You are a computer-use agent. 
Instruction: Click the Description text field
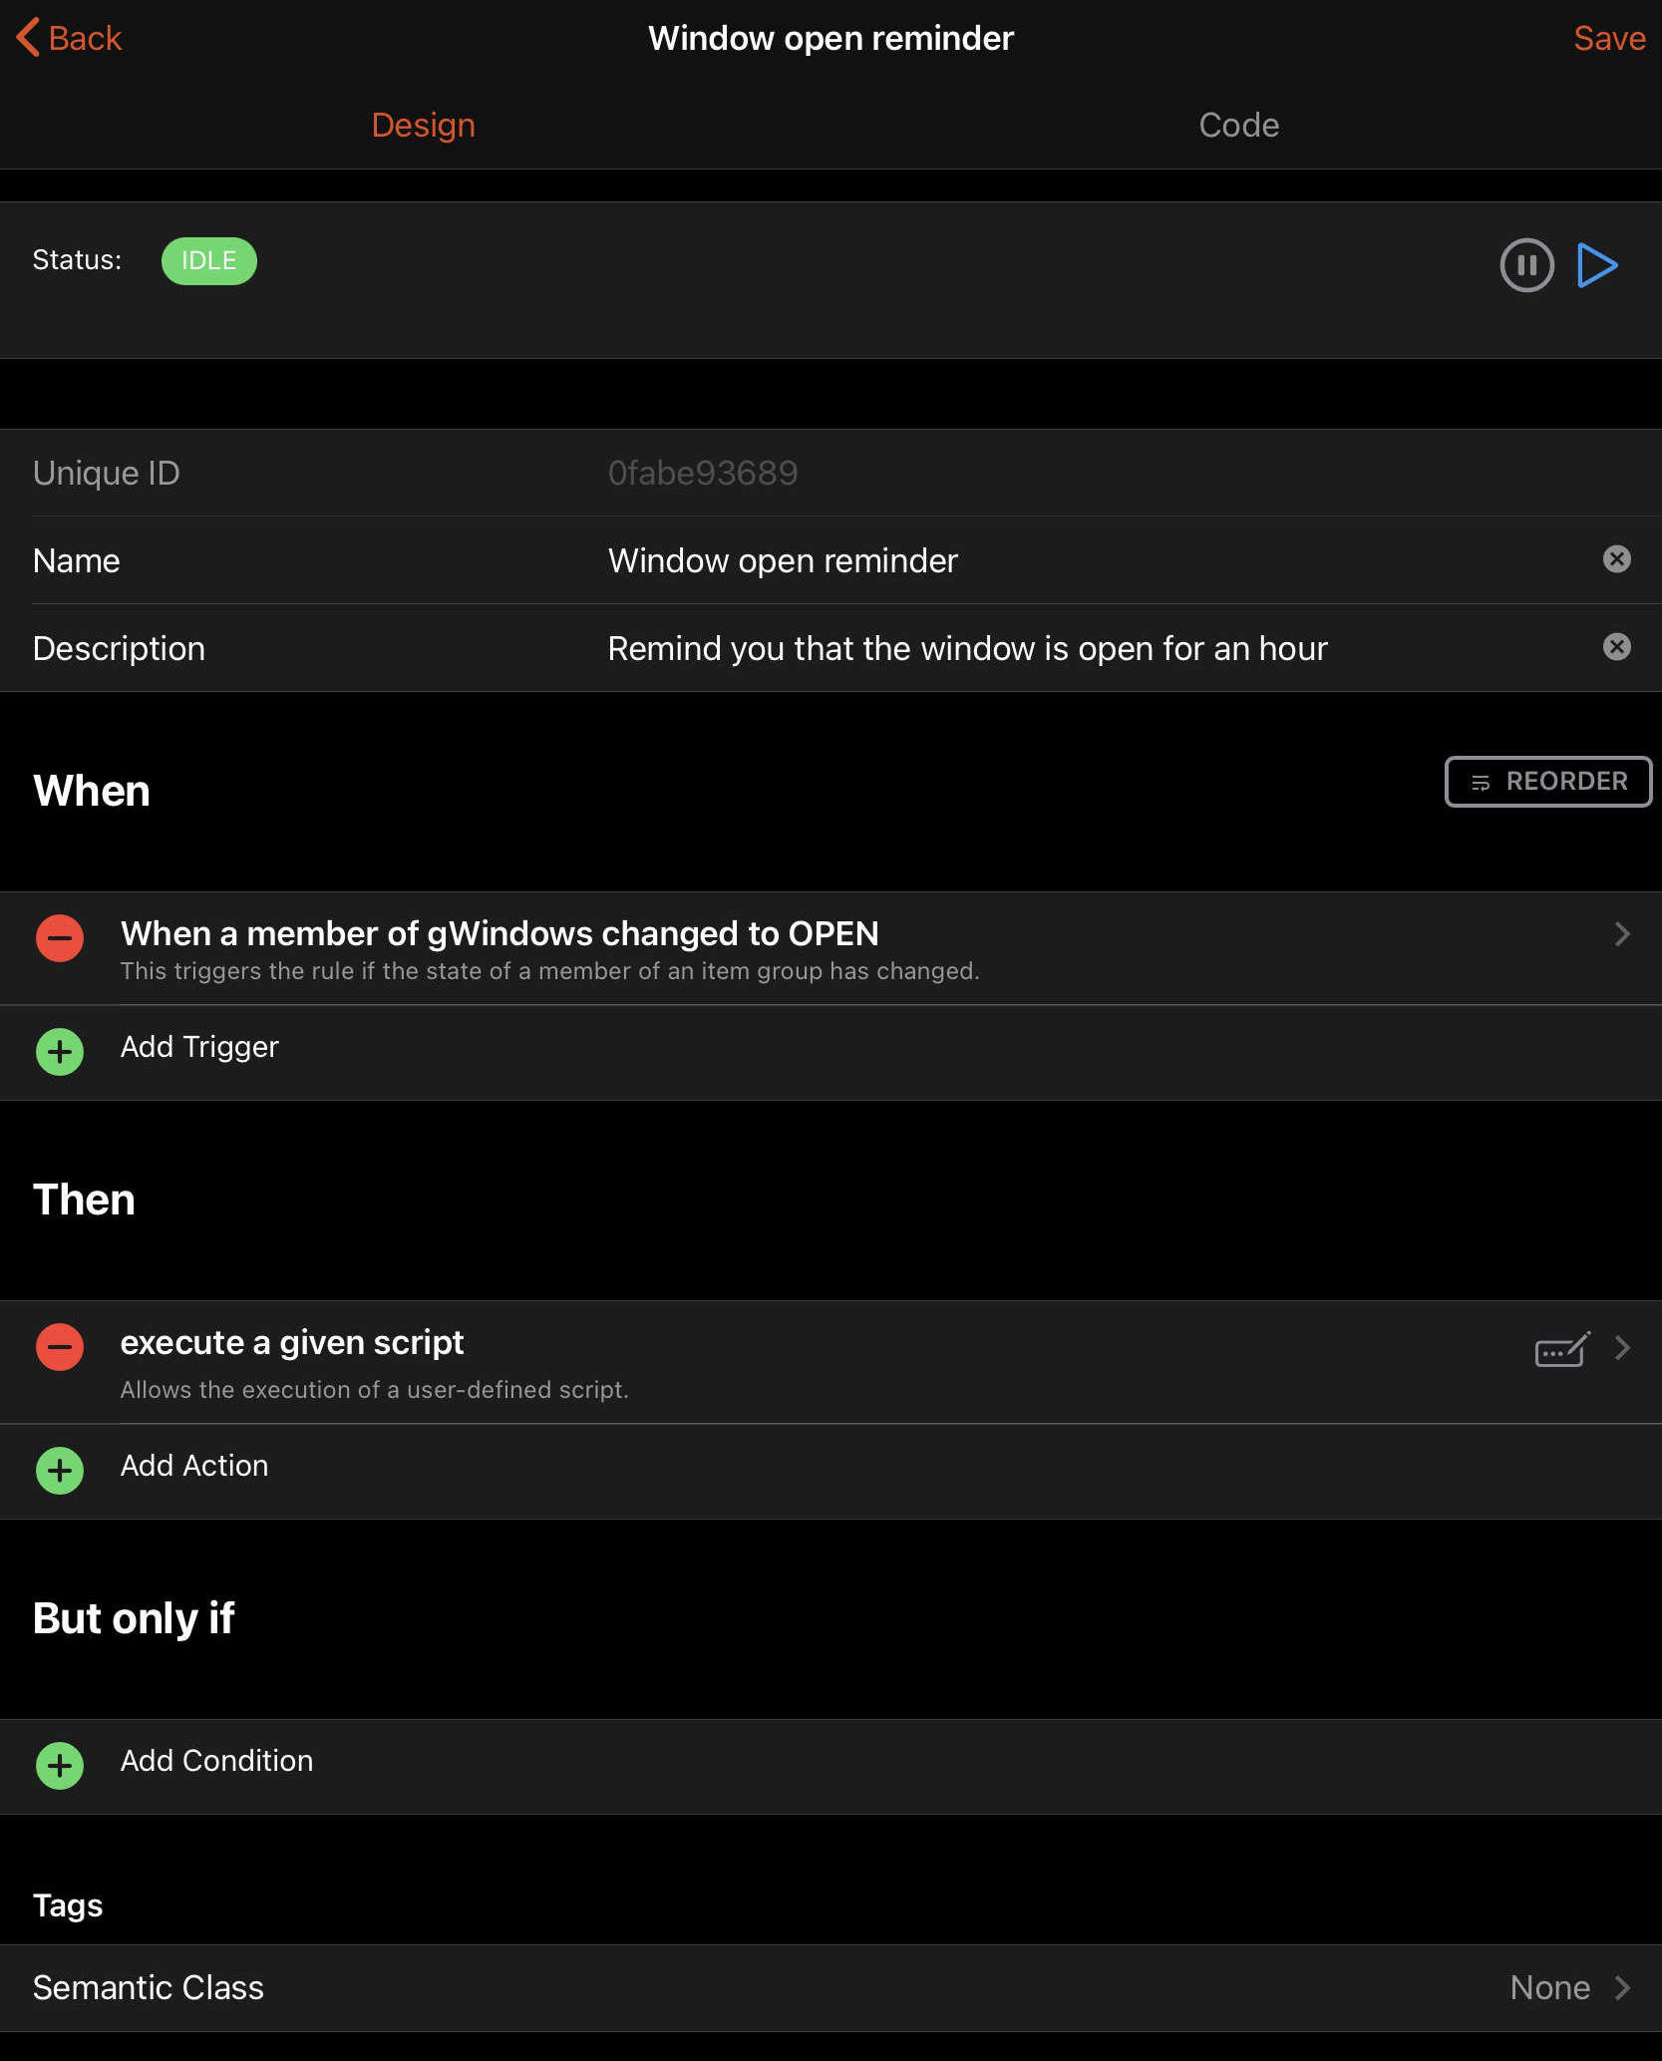click(967, 647)
